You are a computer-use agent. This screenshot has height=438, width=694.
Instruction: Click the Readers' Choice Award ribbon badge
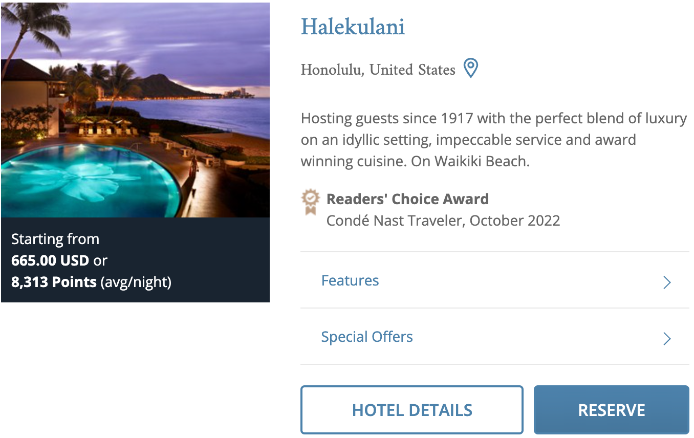pyautogui.click(x=310, y=202)
